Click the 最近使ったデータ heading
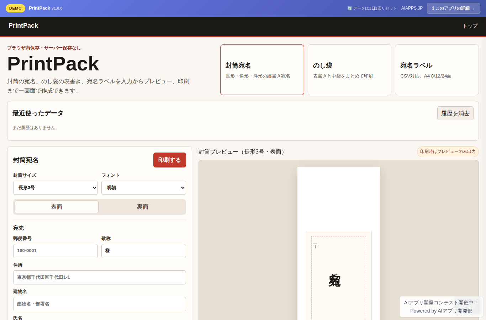Viewport: 486px width, 320px height. 38,113
